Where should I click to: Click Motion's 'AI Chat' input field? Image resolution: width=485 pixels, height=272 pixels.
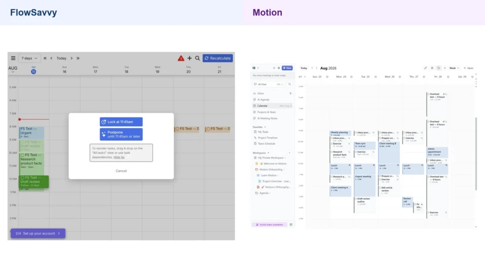269,84
